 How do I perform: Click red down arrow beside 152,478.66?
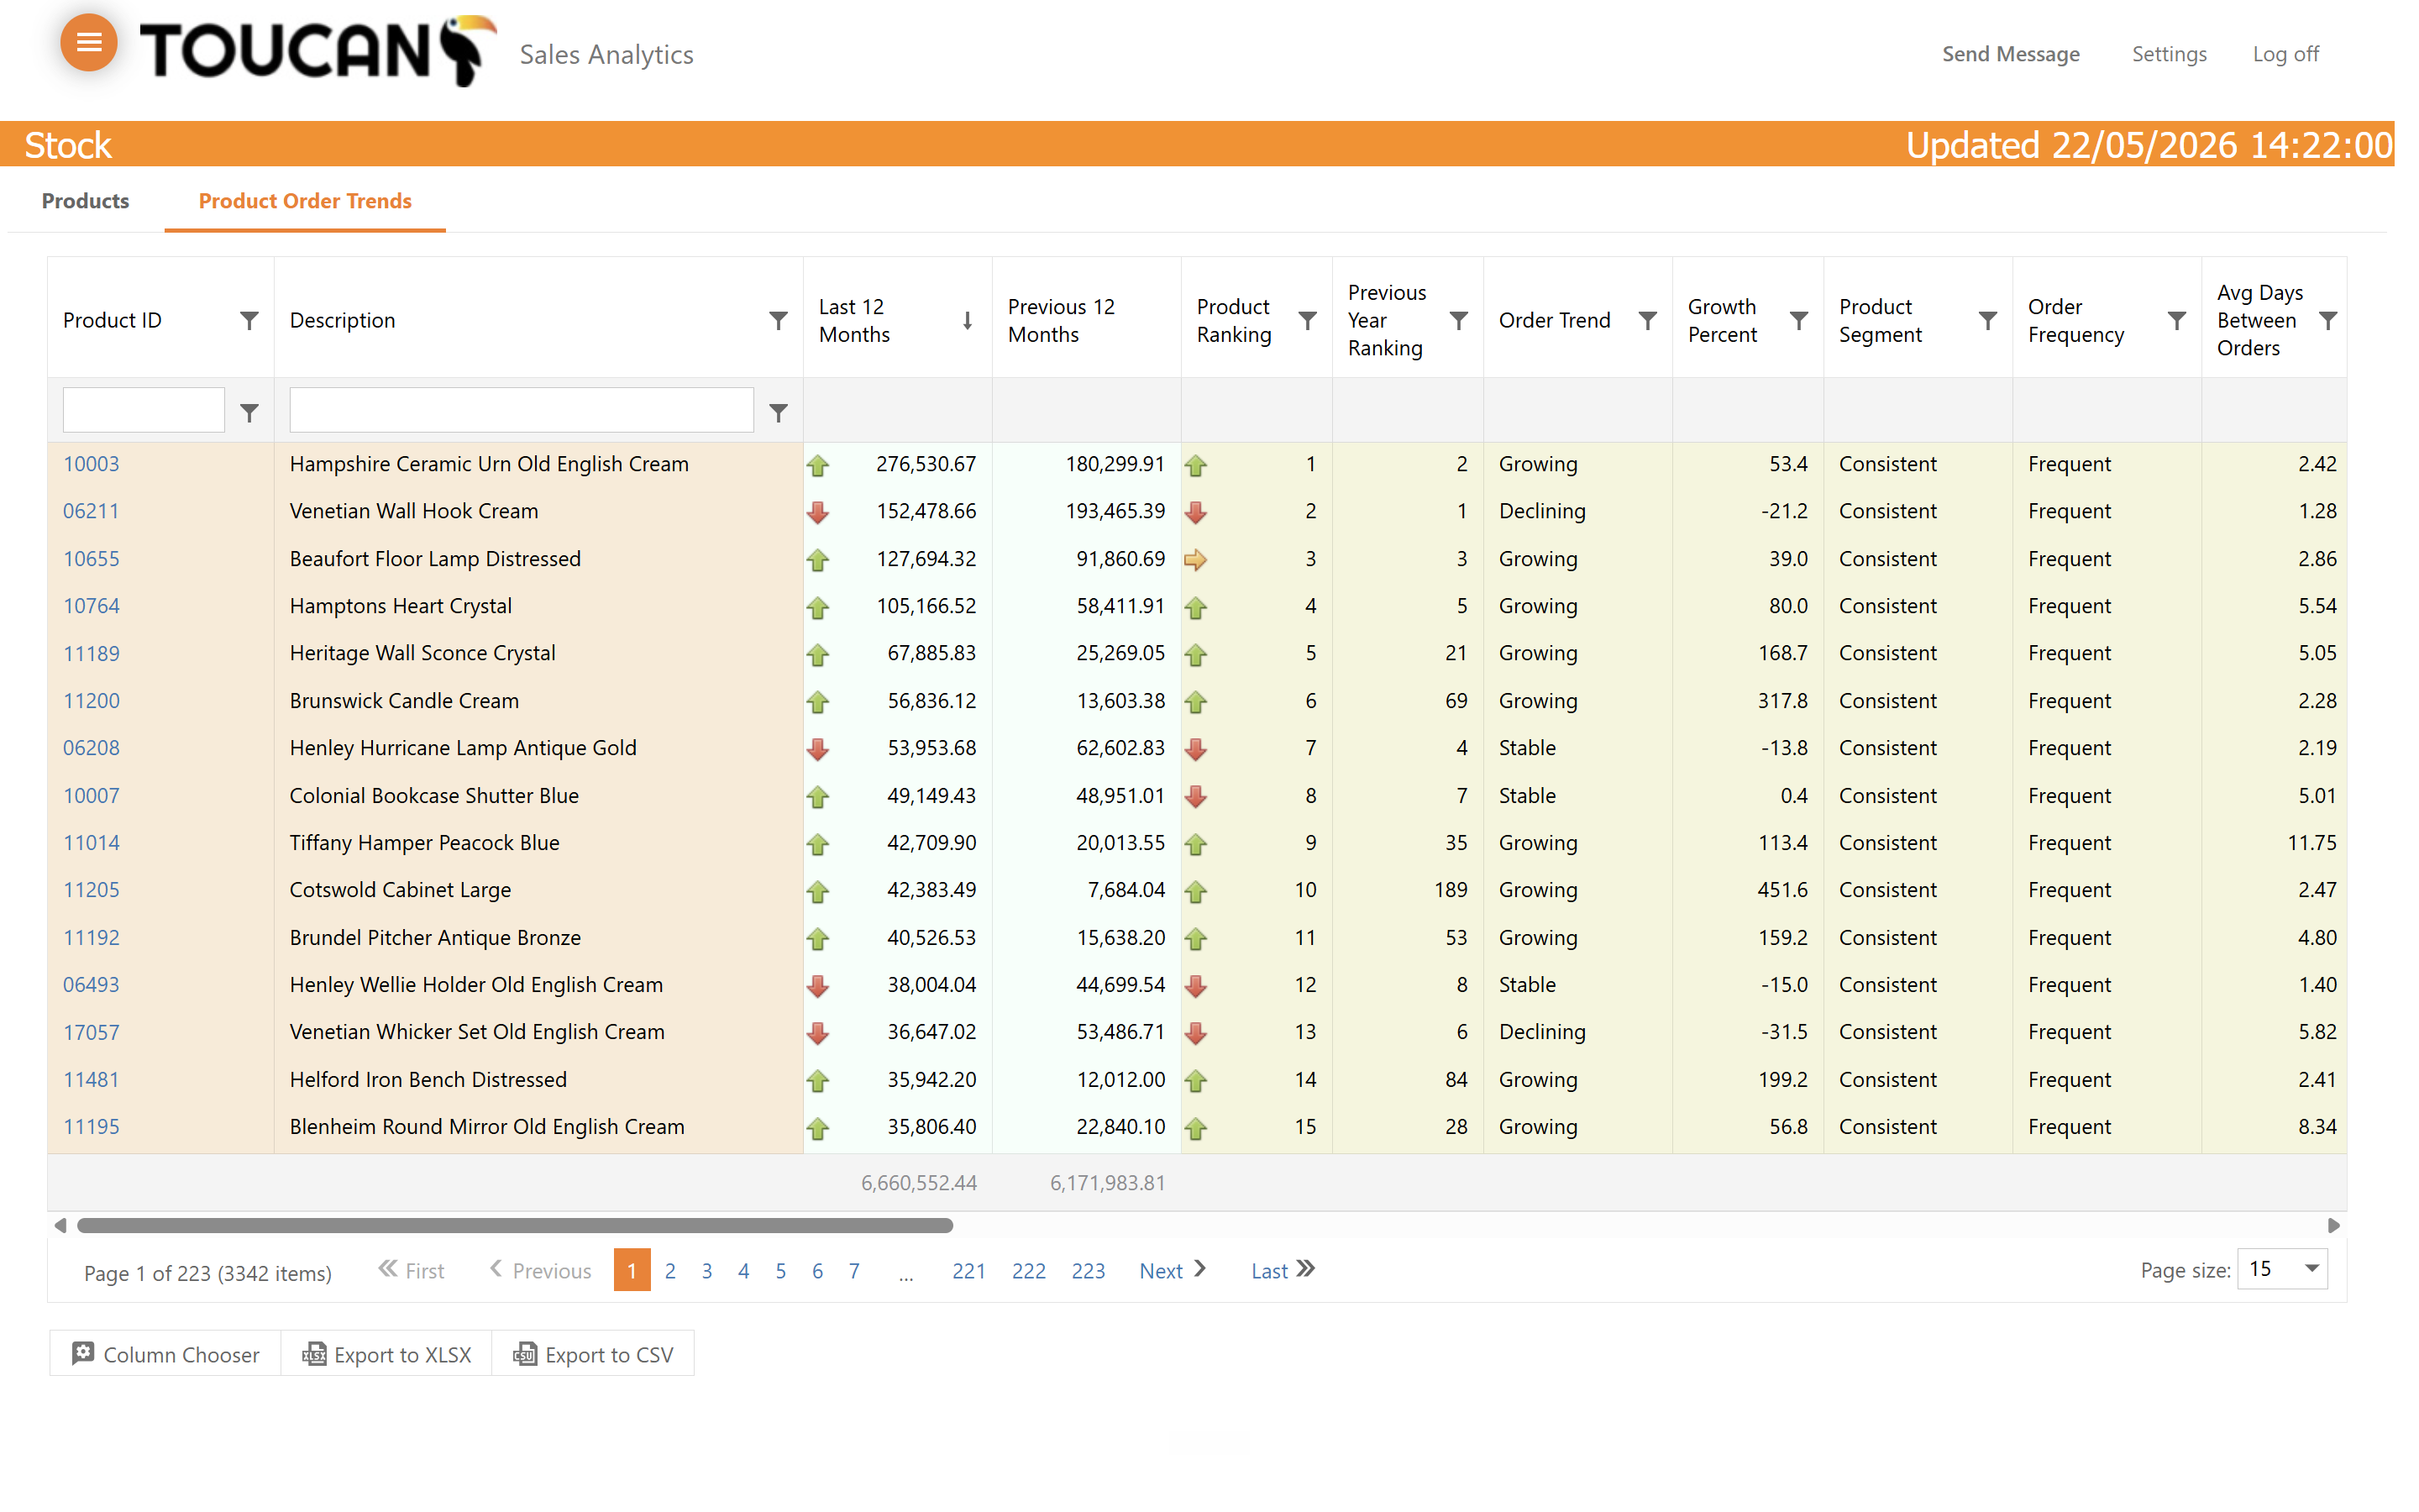817,512
